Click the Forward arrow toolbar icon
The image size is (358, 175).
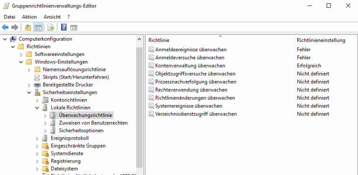tap(14, 27)
